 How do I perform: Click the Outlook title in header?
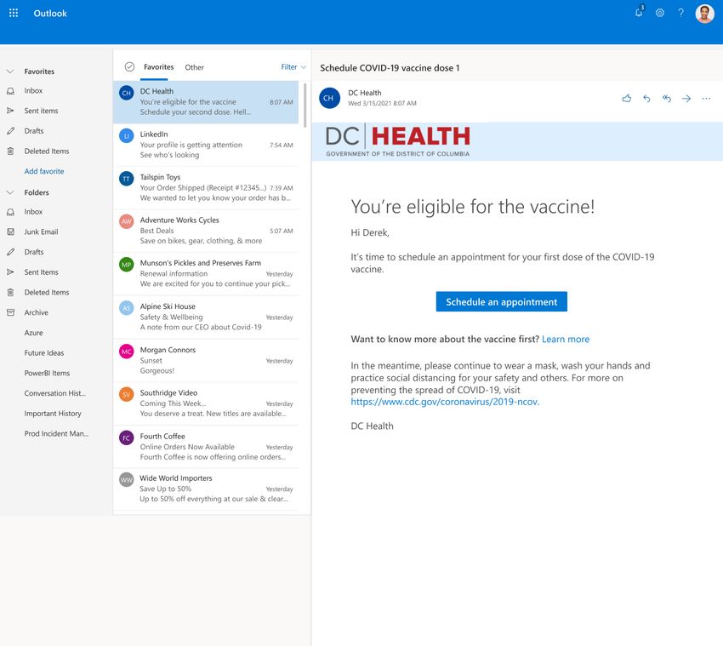pos(50,14)
